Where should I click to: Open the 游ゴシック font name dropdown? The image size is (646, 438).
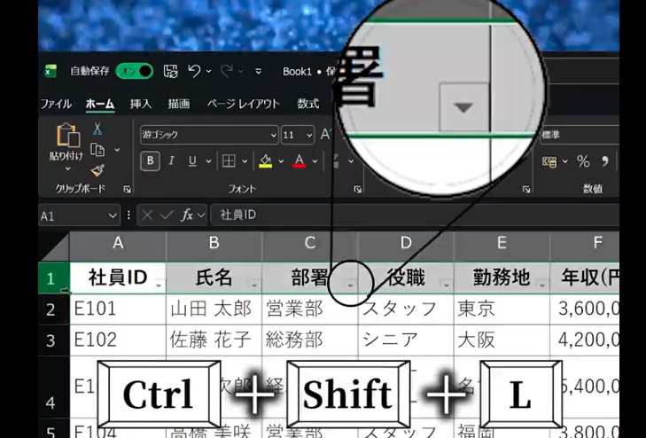click(273, 136)
